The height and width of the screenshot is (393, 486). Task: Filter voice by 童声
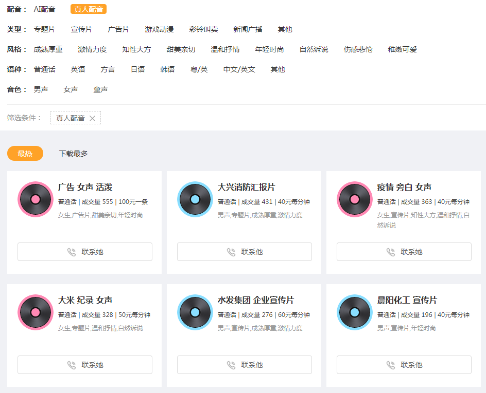click(x=101, y=89)
